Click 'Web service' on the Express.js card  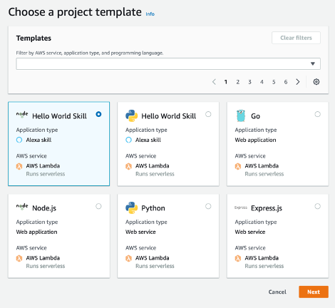click(250, 232)
